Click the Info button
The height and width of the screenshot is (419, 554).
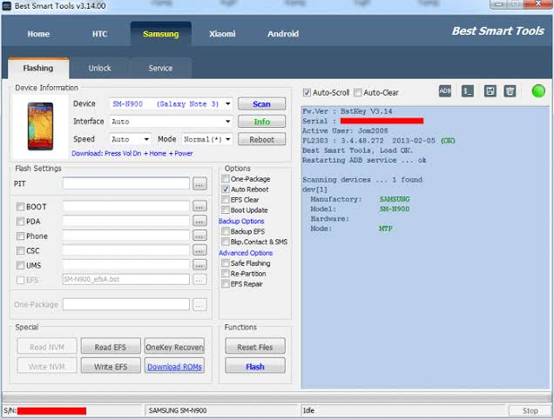click(x=262, y=122)
